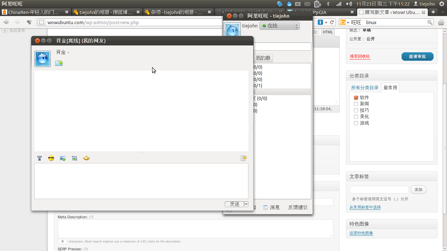
Task: Open chat history icon in chat toolbar
Action: (x=243, y=158)
